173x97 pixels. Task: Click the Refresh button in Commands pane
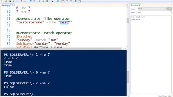[x=169, y=9]
